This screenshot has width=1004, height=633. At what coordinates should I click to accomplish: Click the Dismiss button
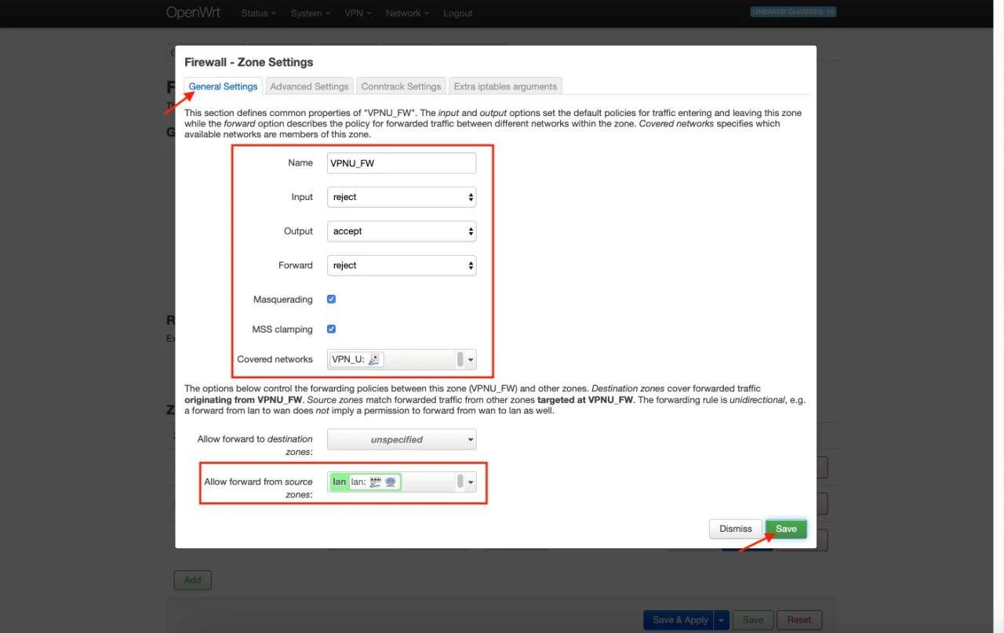coord(735,529)
